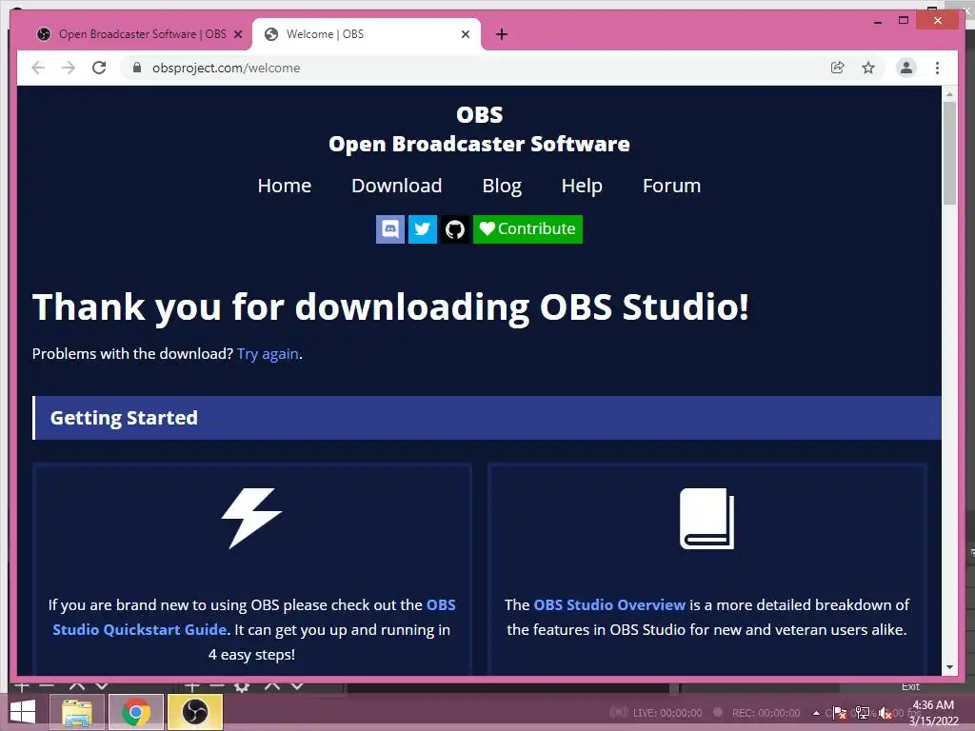
Task: Click the muted volume tray icon
Action: click(885, 713)
